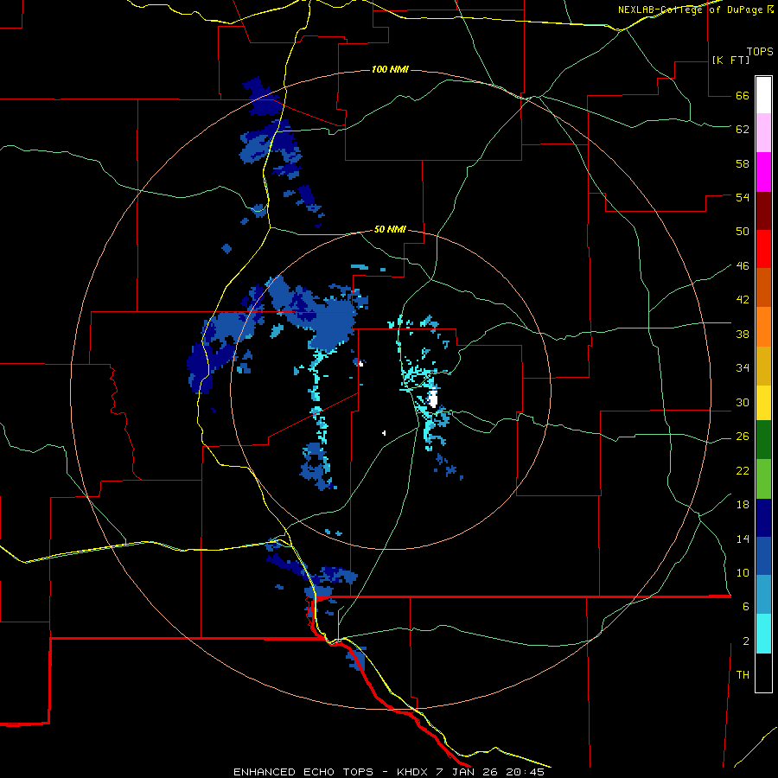Viewport: 778px width, 778px height.
Task: Click the "50 NMI" range ring label
Action: [390, 229]
